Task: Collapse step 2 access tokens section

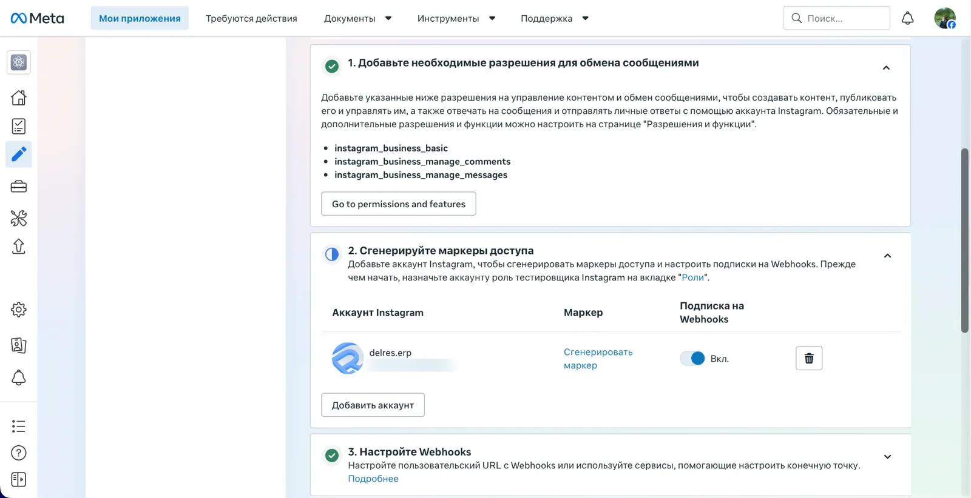Action: pos(887,256)
